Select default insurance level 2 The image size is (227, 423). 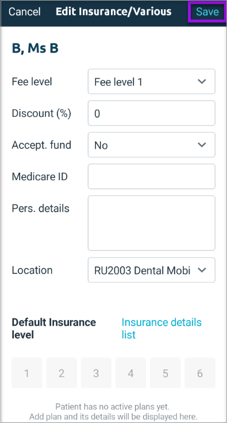pyautogui.click(x=61, y=373)
